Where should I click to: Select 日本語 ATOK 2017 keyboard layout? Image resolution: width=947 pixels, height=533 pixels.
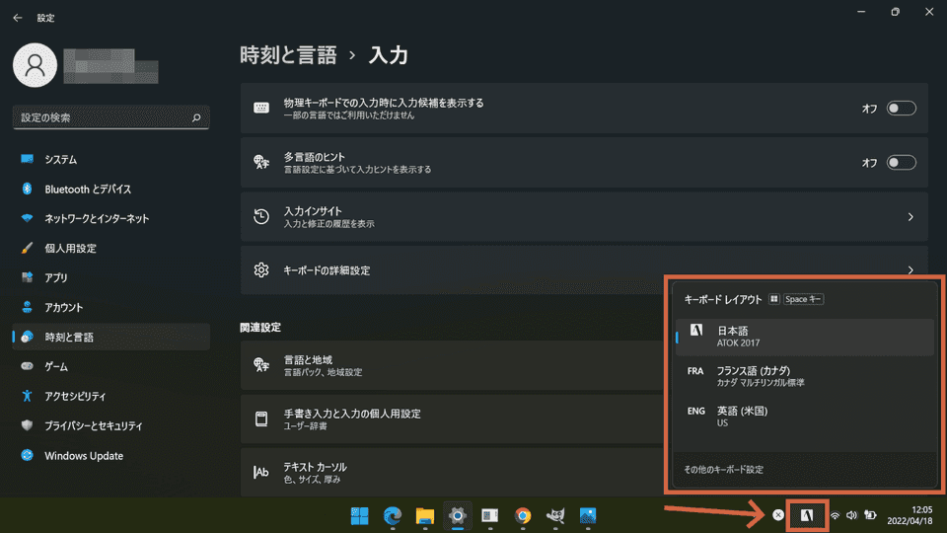pyautogui.click(x=805, y=338)
